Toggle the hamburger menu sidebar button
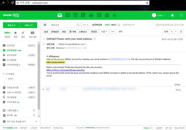186x130 pixels. click(x=45, y=25)
